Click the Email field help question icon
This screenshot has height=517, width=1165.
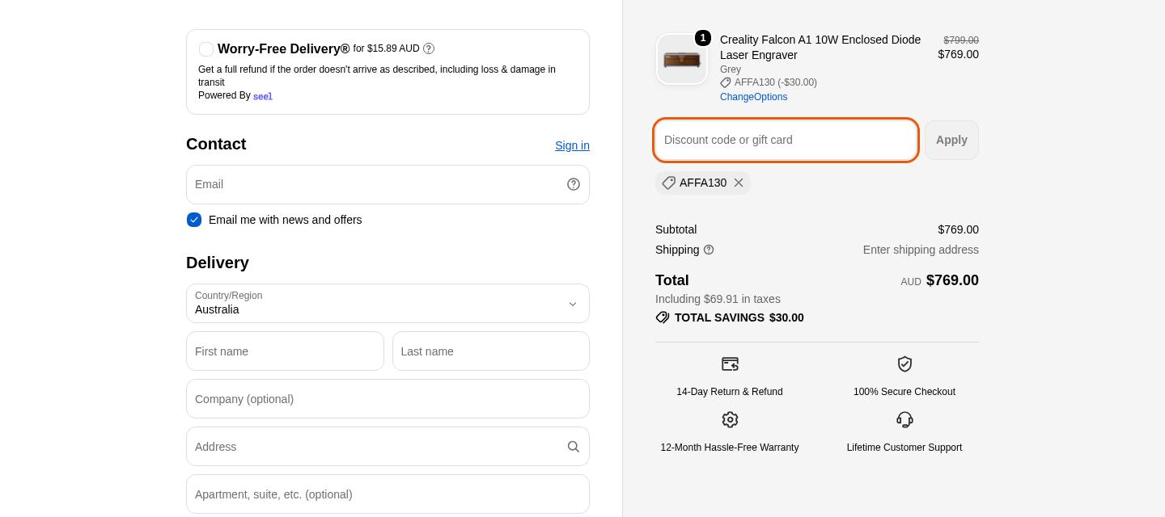pyautogui.click(x=574, y=184)
